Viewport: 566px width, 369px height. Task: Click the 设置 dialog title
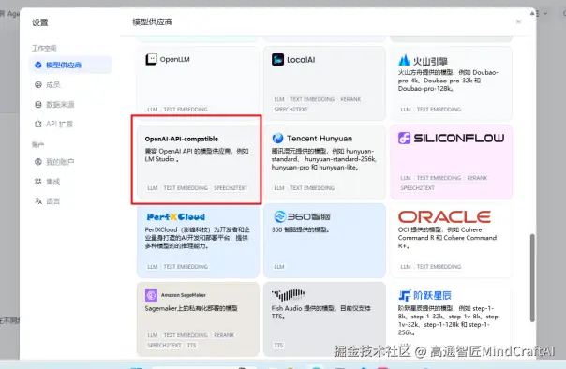point(40,22)
